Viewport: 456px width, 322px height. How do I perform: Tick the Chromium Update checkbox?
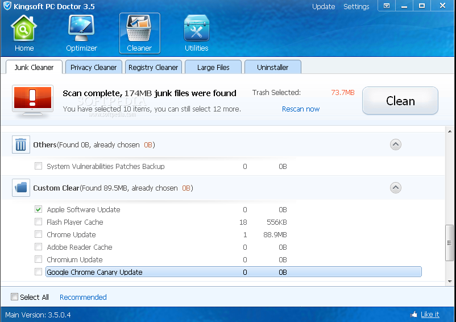tap(38, 259)
